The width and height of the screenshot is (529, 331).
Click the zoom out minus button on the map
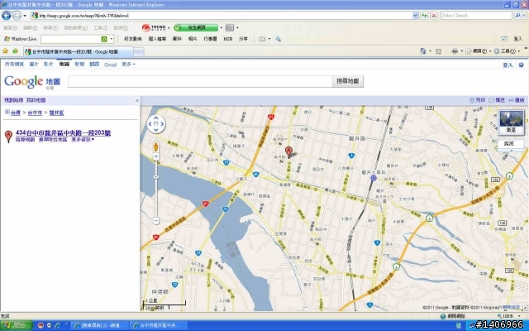click(156, 221)
